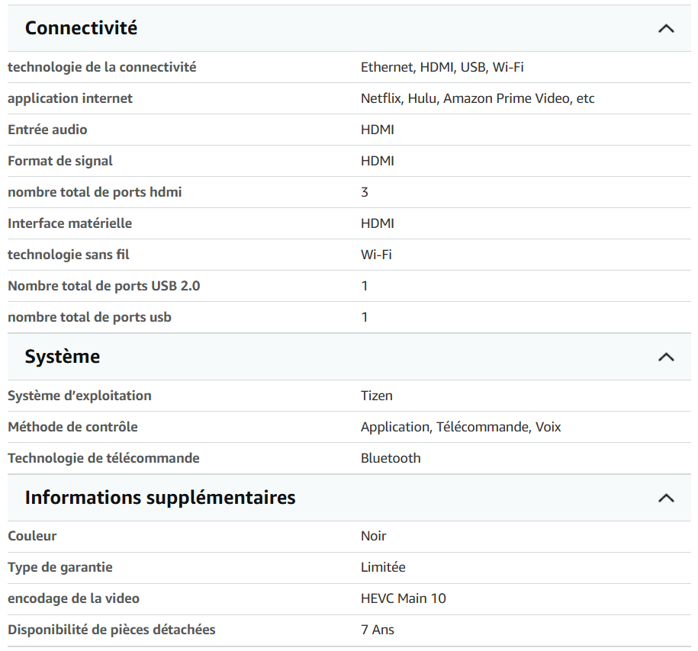Collapse the Informations supplémentaires section chevron
The height and width of the screenshot is (651, 698).
point(666,498)
